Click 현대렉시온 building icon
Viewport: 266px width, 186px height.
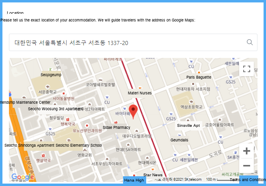point(147,158)
